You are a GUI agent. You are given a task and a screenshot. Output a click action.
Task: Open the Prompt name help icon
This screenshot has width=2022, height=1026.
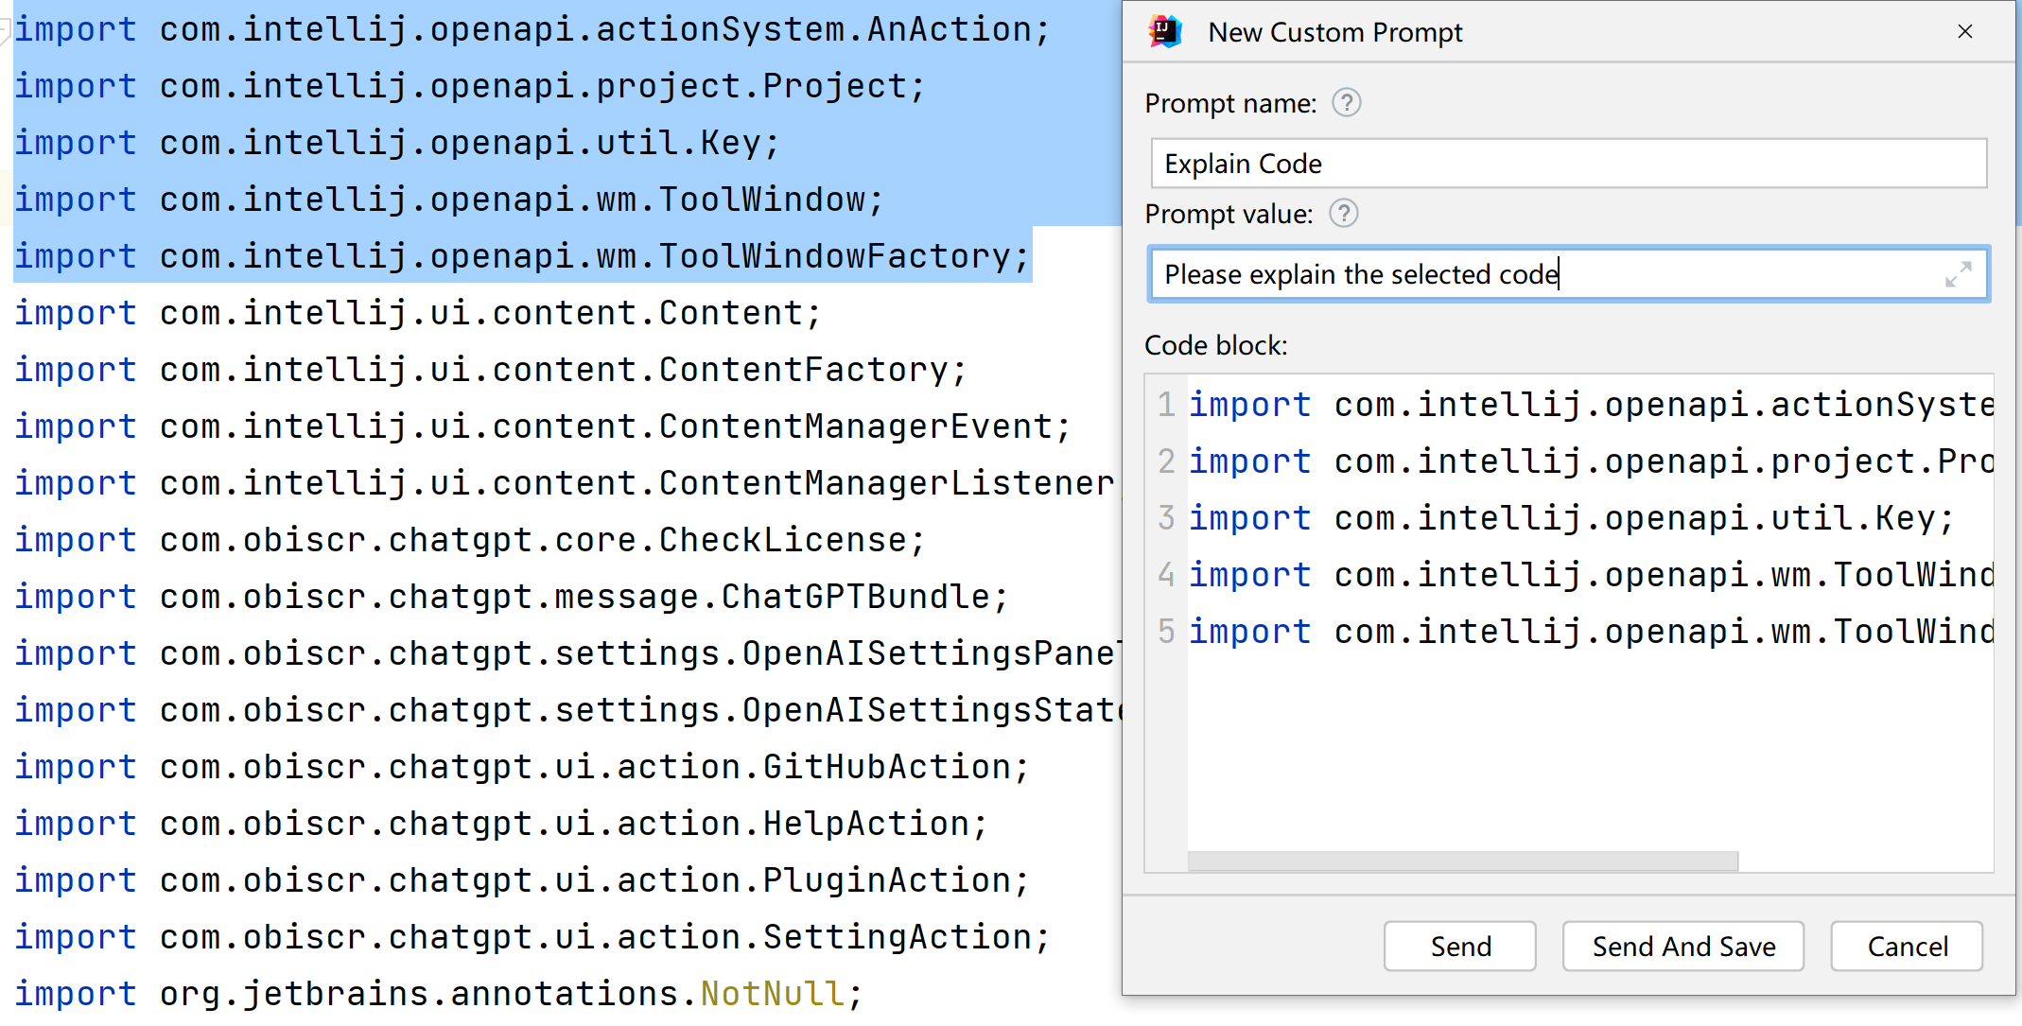(1347, 103)
